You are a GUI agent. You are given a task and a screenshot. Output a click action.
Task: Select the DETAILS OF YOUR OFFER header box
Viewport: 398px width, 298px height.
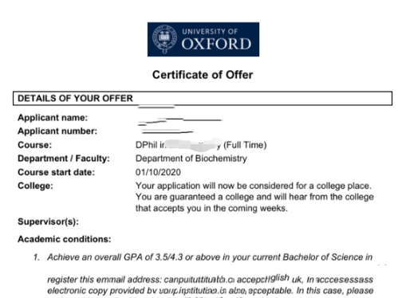[x=203, y=98]
